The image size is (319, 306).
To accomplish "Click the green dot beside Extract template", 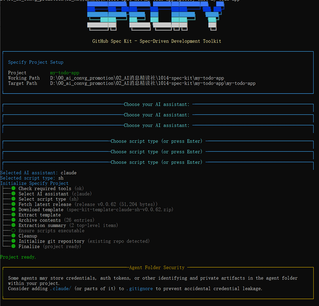I will click(13, 215).
